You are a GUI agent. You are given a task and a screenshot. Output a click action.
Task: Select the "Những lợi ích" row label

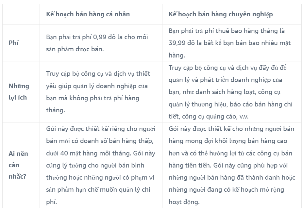point(19,92)
